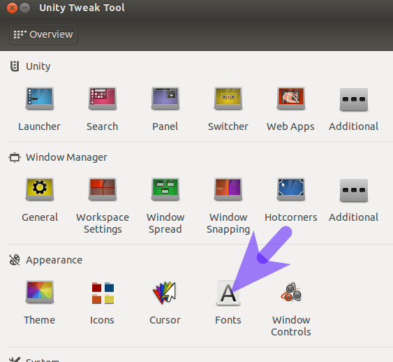The height and width of the screenshot is (362, 393).
Task: Open the Theme appearance icon
Action: coord(40,291)
